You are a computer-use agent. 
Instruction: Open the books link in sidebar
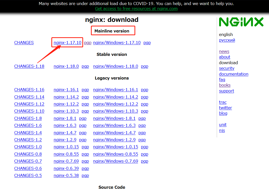(x=225, y=85)
